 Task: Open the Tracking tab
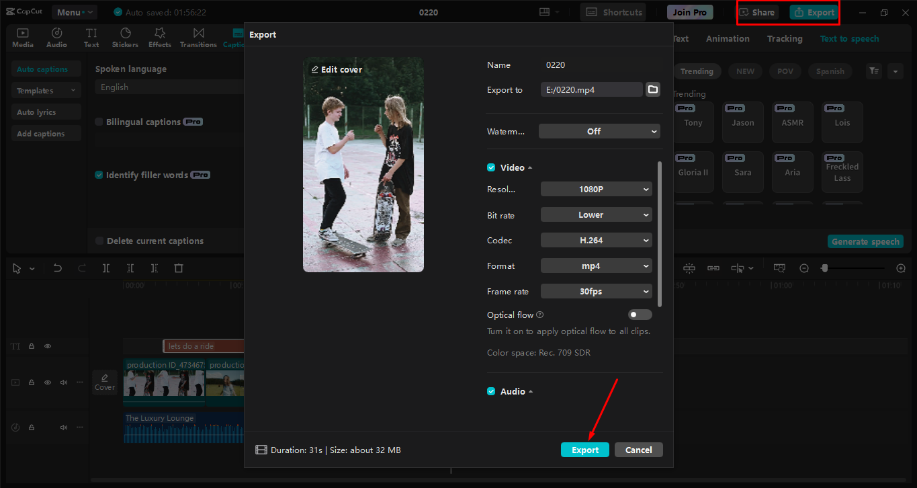[x=785, y=39]
